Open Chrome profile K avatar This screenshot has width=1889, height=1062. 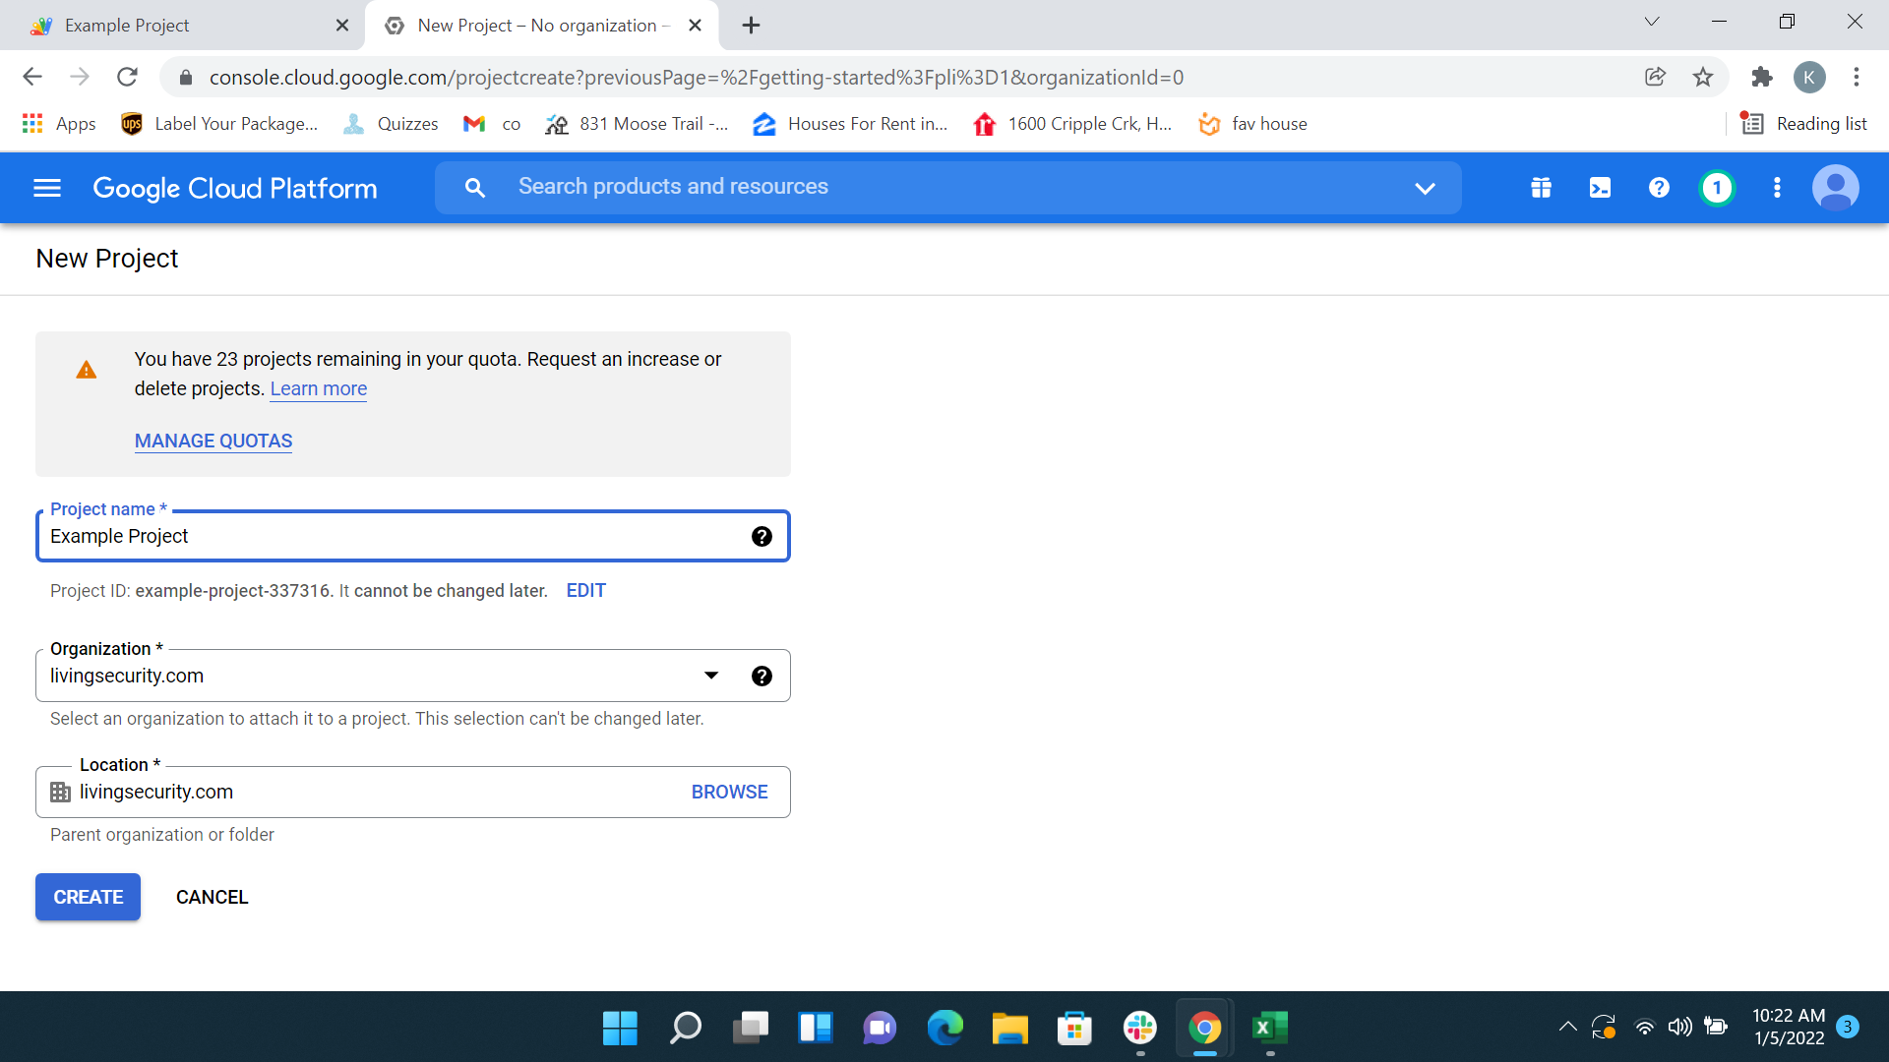1809,77
